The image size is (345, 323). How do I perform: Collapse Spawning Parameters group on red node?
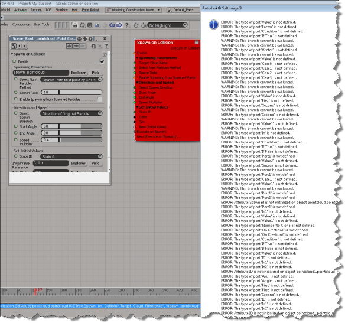tap(137, 58)
